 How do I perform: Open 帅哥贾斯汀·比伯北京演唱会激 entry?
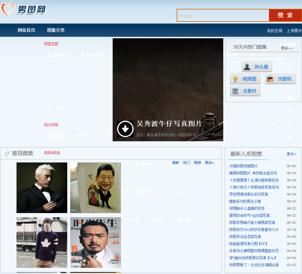pos(254,265)
